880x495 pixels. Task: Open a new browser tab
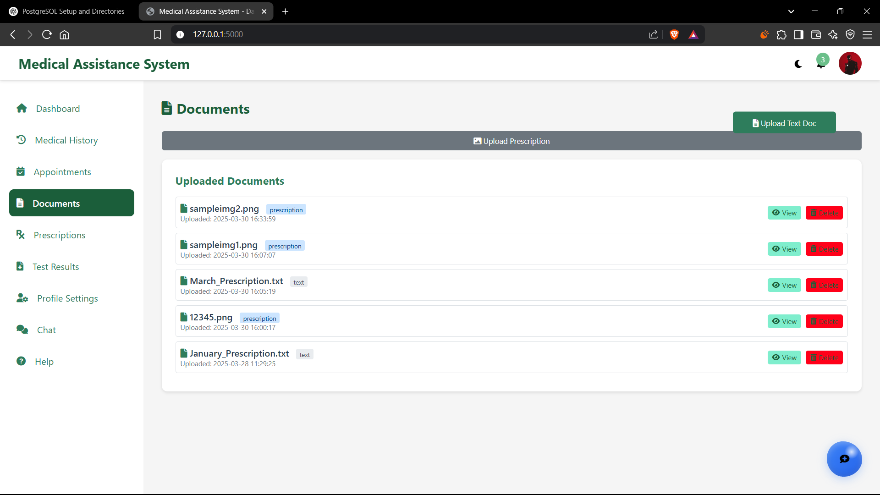[x=285, y=11]
